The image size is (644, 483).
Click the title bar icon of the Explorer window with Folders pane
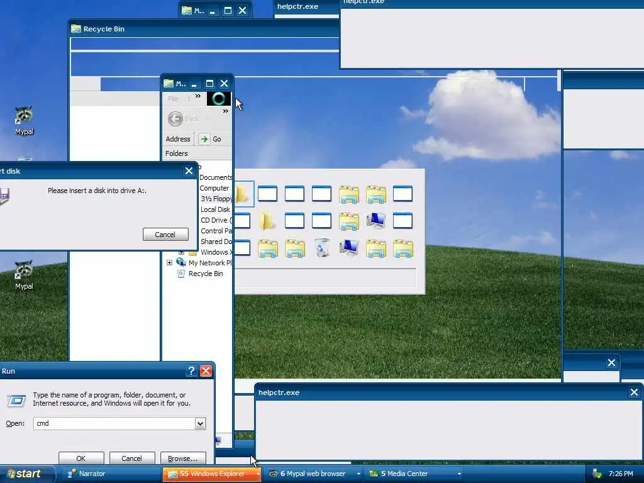click(169, 84)
